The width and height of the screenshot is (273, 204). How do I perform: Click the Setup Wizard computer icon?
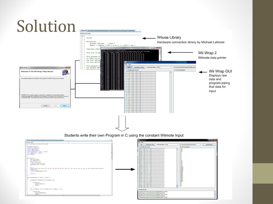(66, 73)
